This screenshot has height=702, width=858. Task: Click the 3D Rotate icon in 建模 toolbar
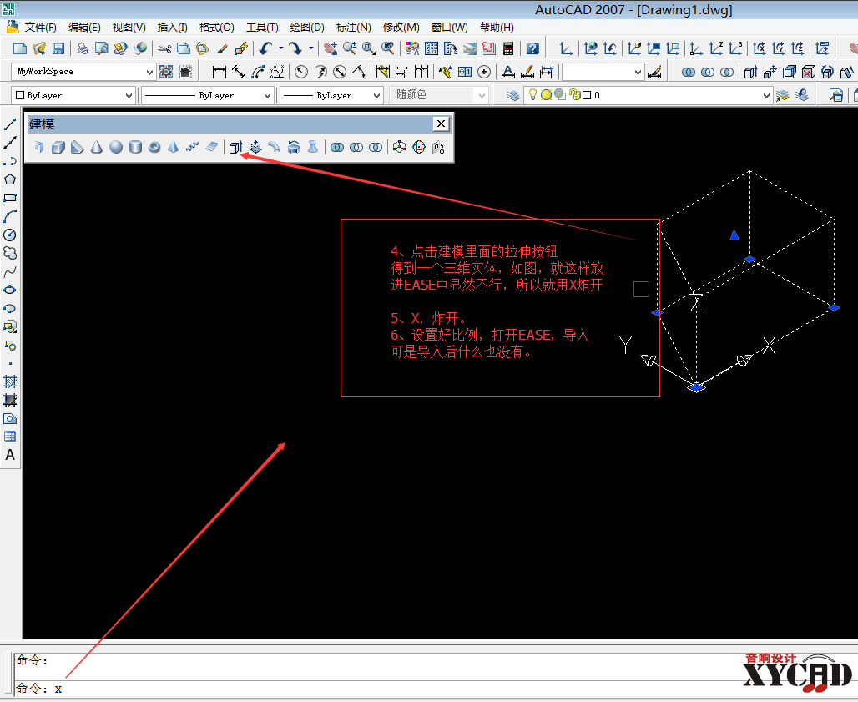pyautogui.click(x=419, y=147)
